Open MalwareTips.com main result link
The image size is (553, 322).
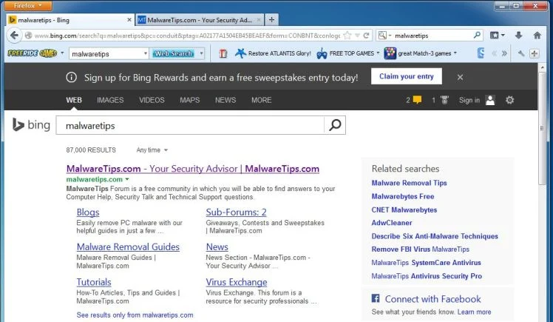(x=192, y=169)
